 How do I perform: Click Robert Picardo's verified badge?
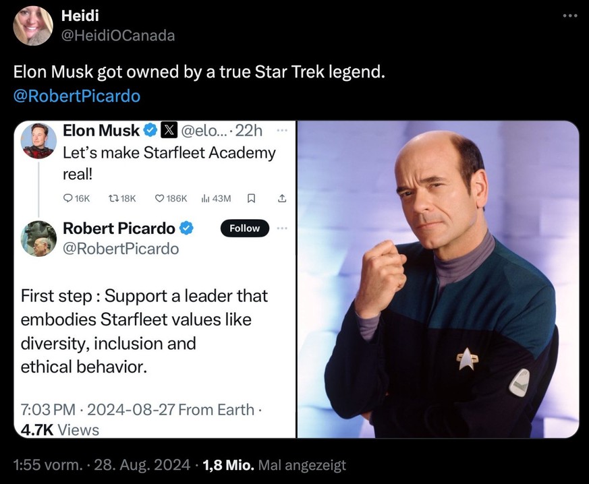tap(187, 229)
